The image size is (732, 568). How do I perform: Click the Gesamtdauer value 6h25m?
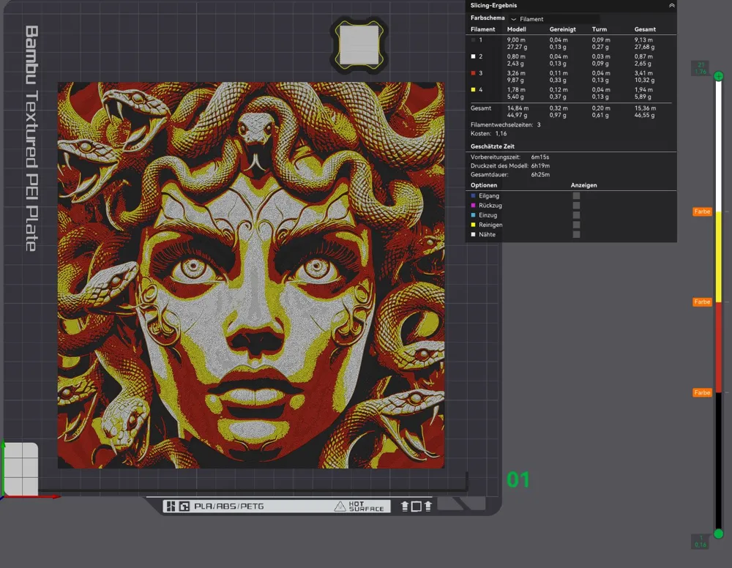540,175
